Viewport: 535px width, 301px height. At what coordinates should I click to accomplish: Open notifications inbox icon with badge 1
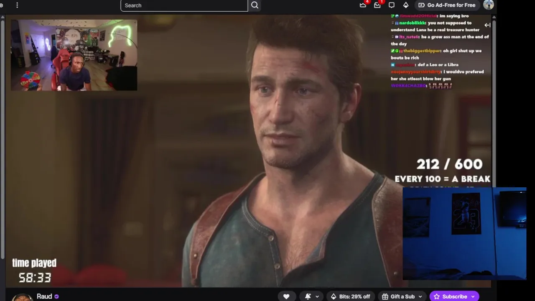[x=377, y=5]
